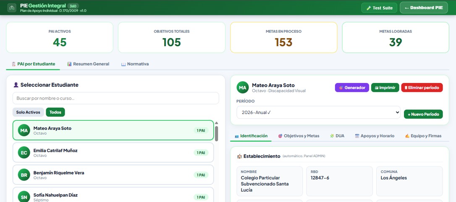Print with the Imprimir button
This screenshot has height=202, width=456.
pyautogui.click(x=385, y=87)
